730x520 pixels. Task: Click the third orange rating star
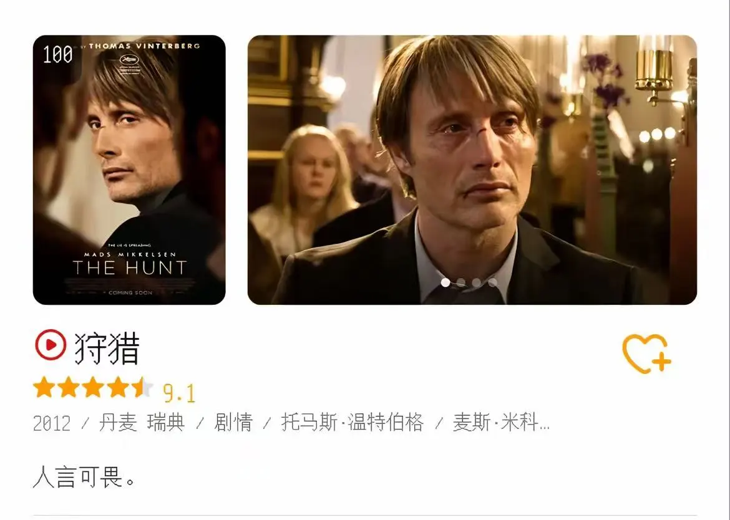92,387
